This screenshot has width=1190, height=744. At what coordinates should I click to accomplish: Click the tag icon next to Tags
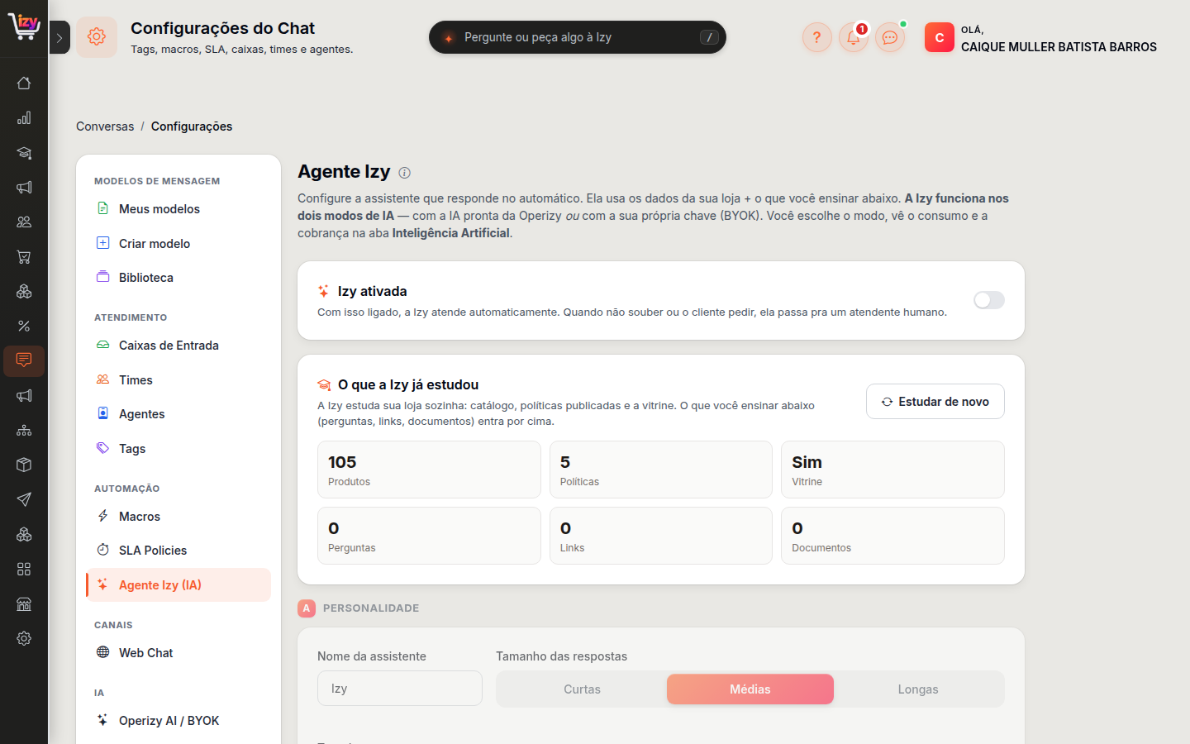click(x=103, y=448)
